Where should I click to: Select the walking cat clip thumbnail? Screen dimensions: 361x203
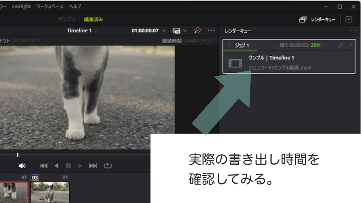(x=14, y=192)
